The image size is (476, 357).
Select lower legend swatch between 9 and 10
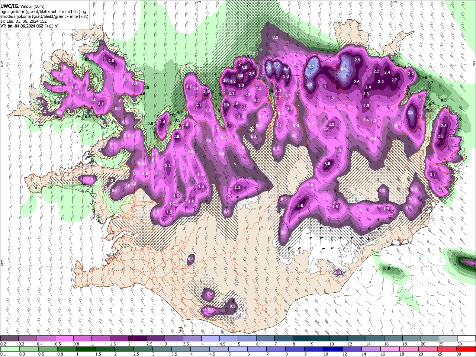tap(314, 349)
